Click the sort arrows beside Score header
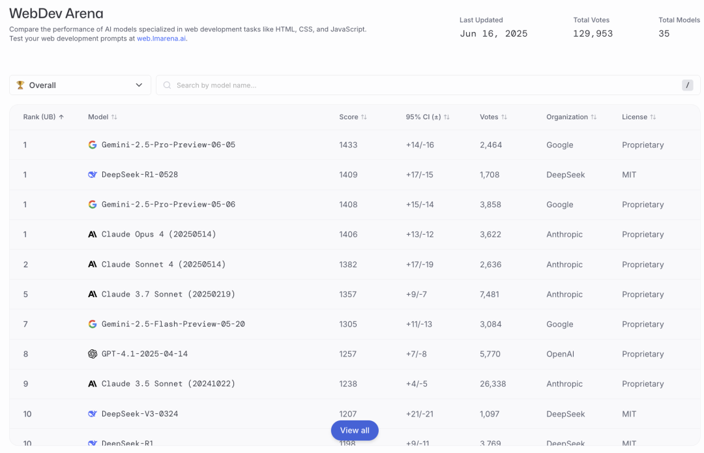 pyautogui.click(x=364, y=117)
